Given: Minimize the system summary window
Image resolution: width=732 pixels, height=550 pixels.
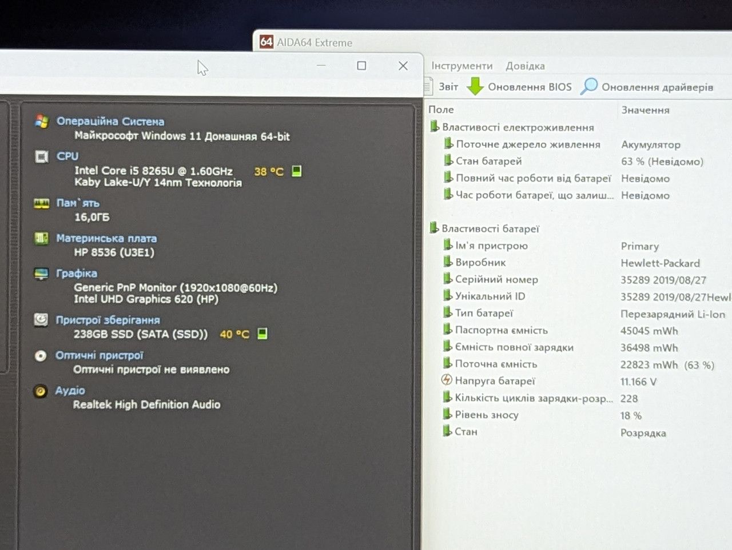Looking at the screenshot, I should [x=321, y=66].
